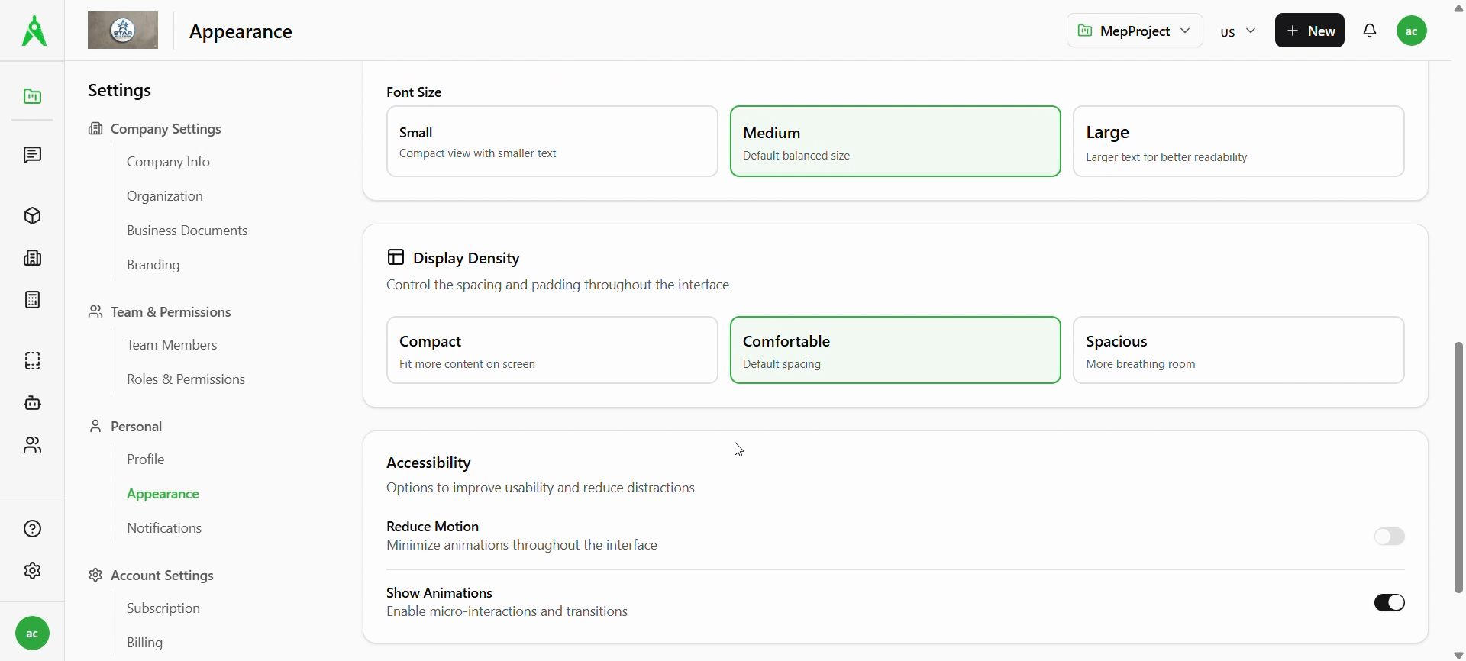Screen dimensions: 1466x661
Task: Open the MepProject project dropdown
Action: [1134, 31]
